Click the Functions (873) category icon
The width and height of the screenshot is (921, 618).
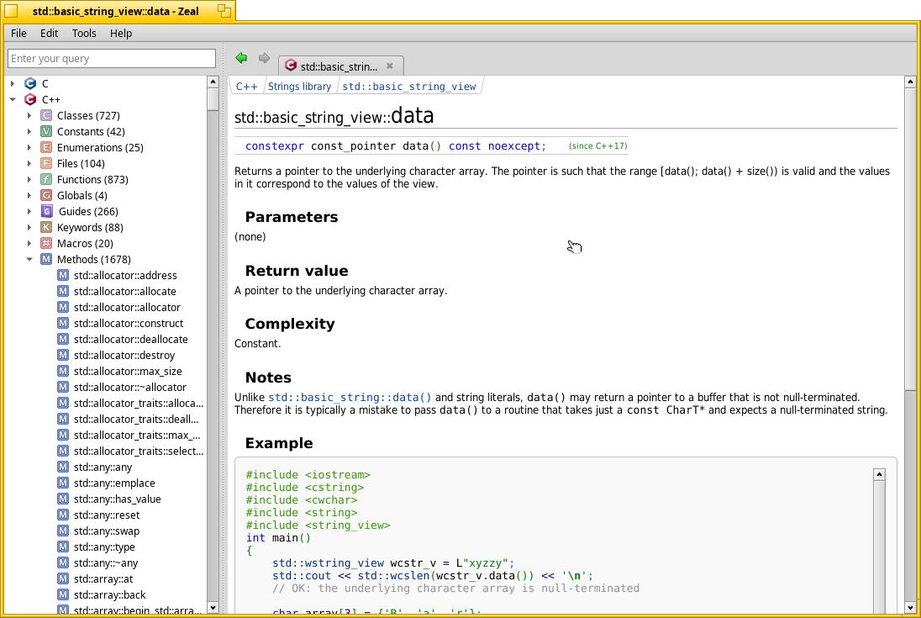pos(46,179)
